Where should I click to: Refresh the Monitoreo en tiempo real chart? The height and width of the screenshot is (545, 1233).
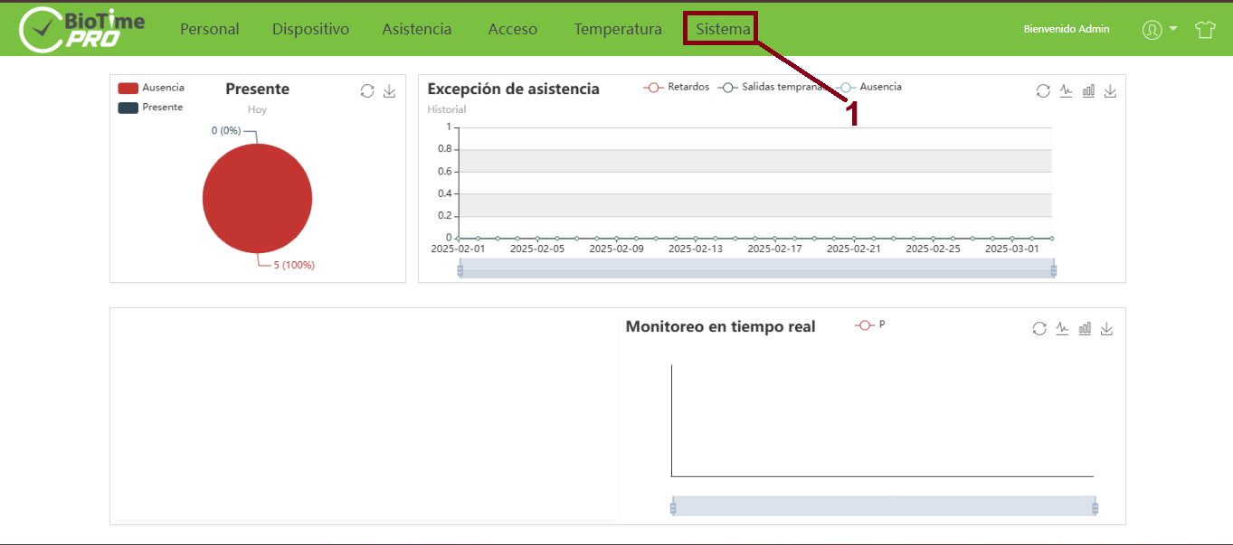(x=1039, y=328)
